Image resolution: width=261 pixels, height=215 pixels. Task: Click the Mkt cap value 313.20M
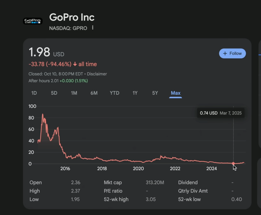click(x=155, y=183)
